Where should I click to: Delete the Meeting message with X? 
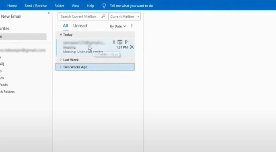click(132, 47)
